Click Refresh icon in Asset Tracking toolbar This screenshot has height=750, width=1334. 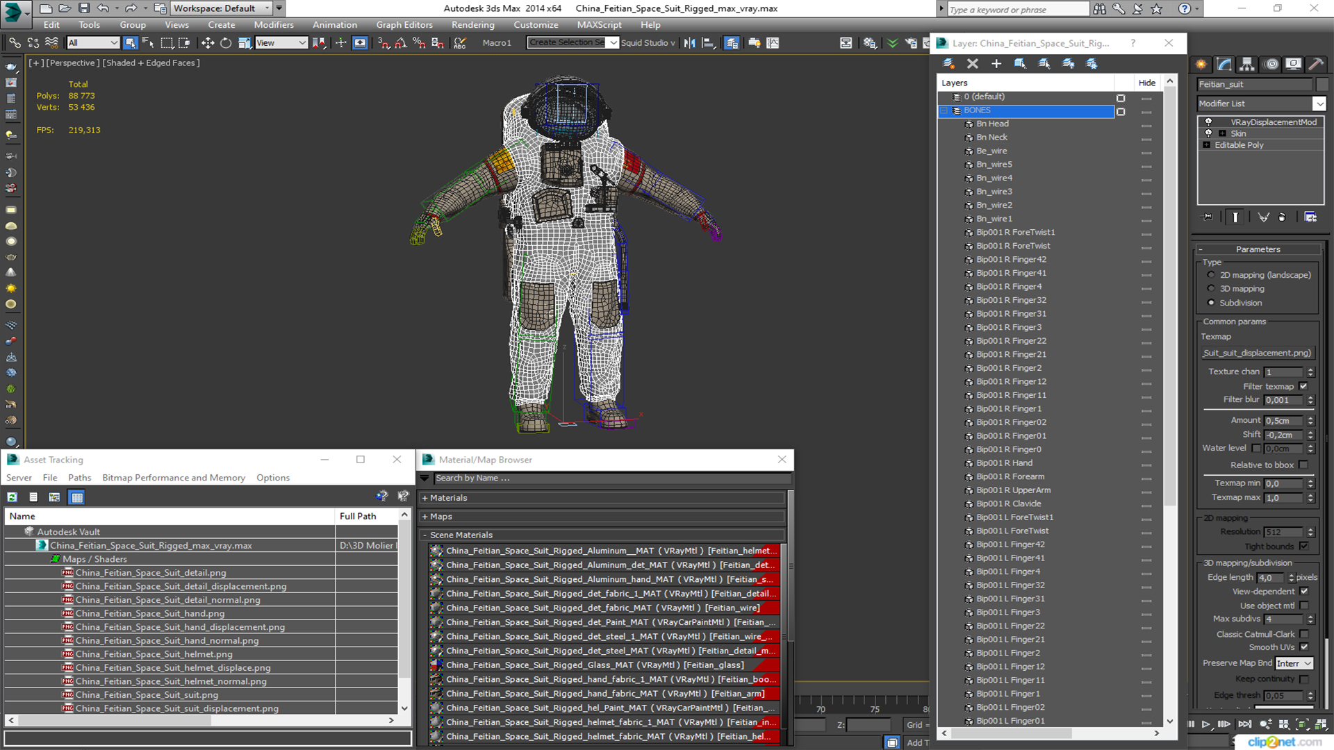point(13,497)
